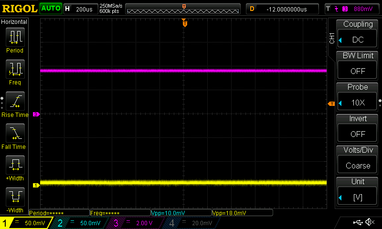This screenshot has height=229, width=382.
Task: Click the channel 3 magenta ground marker
Action: click(x=36, y=114)
